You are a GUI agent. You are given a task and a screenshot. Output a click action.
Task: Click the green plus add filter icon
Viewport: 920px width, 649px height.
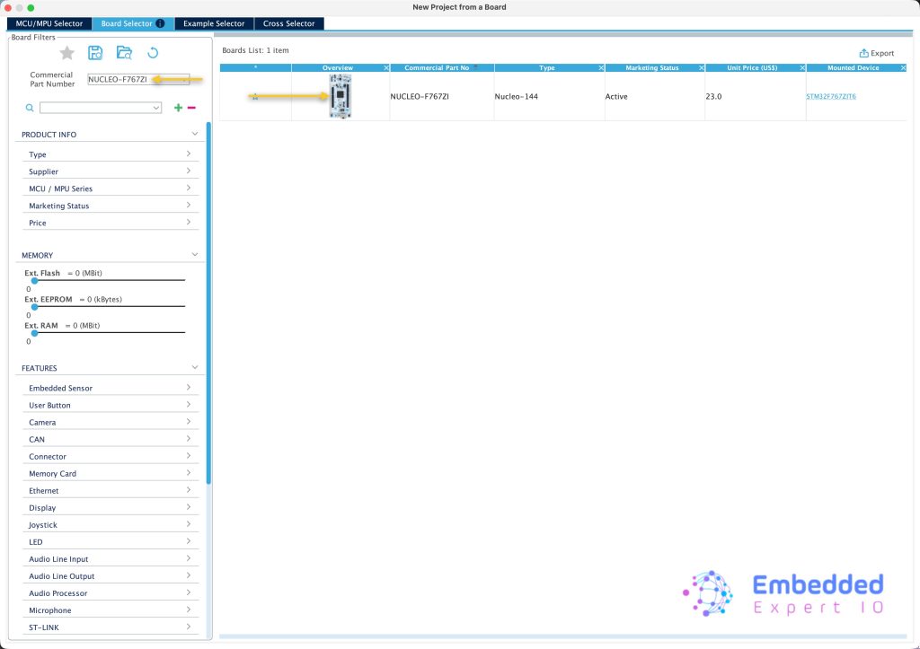178,108
